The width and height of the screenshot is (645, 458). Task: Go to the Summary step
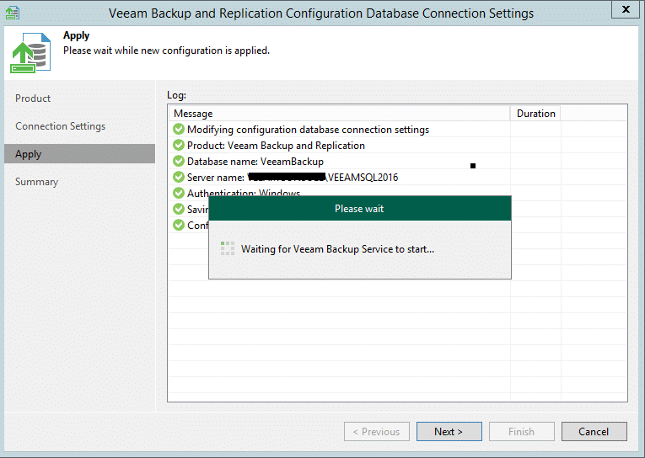[36, 182]
